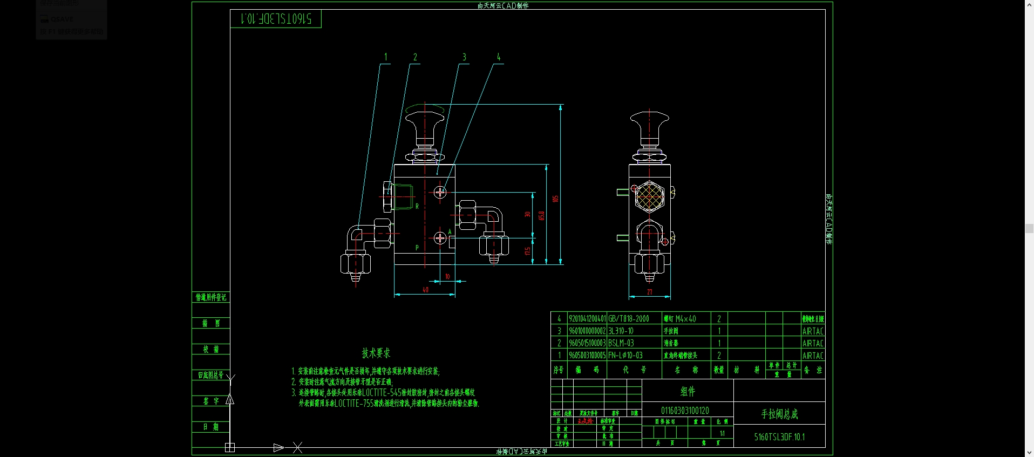
Task: Select the "65.8" dimension text
Action: [x=541, y=215]
